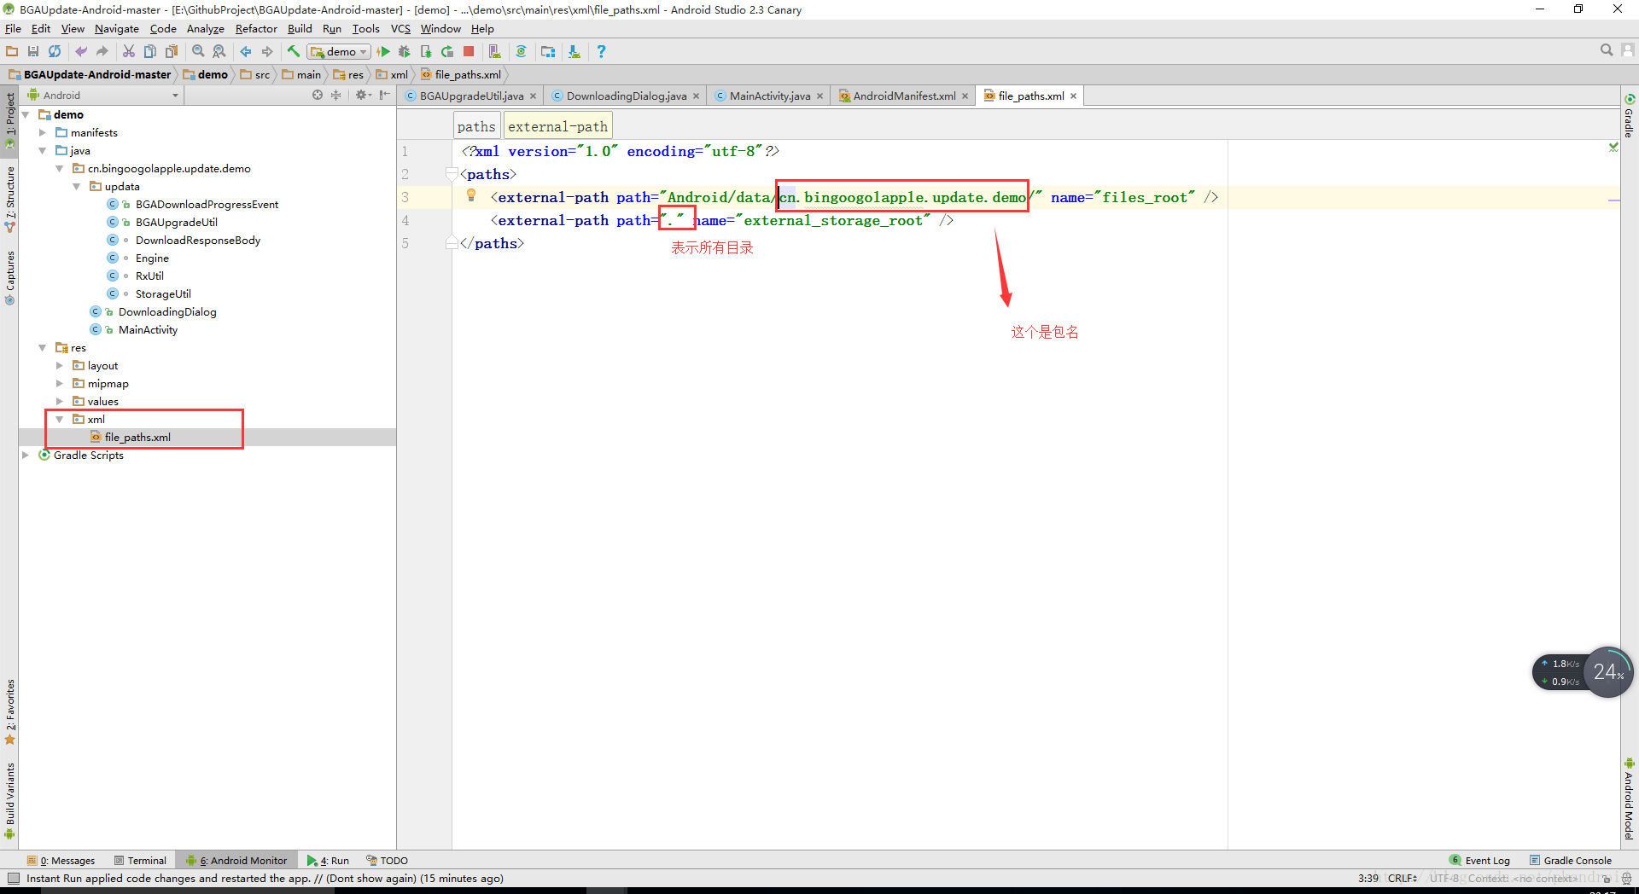Select MainActivity in the project tree

pos(148,329)
